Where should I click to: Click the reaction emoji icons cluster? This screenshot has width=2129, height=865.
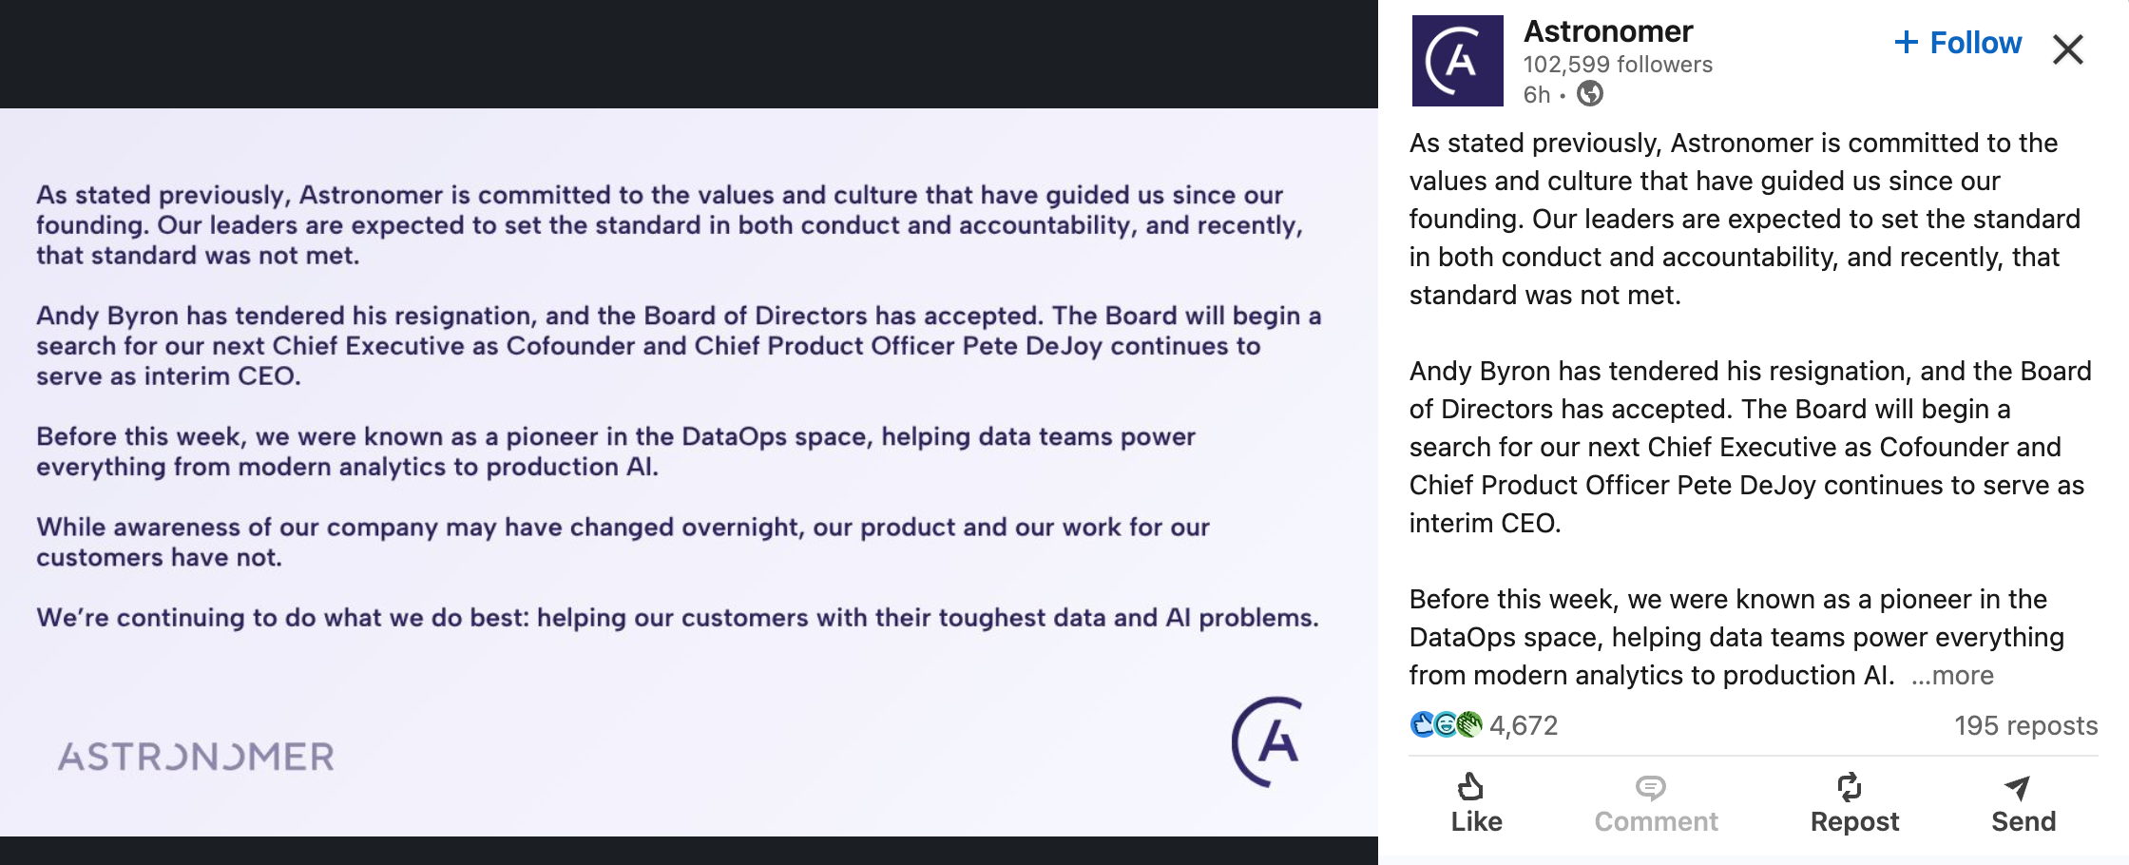1446,724
